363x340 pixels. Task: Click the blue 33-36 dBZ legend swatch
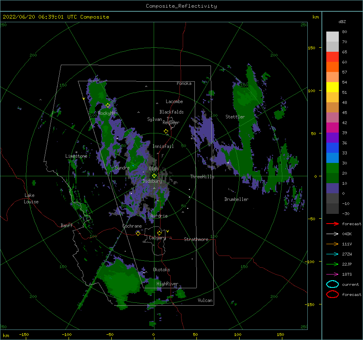pyautogui.click(x=332, y=148)
